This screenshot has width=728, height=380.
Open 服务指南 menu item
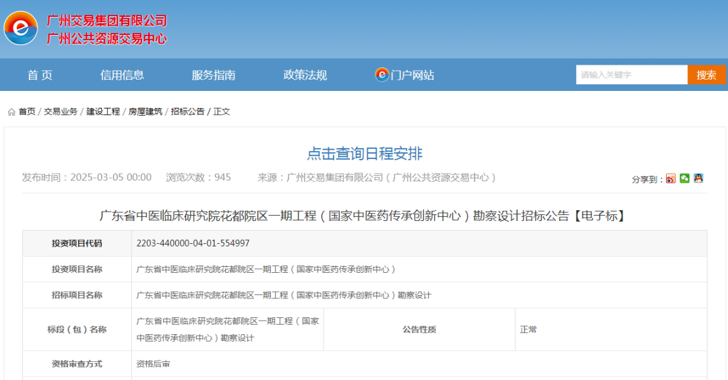click(x=214, y=75)
